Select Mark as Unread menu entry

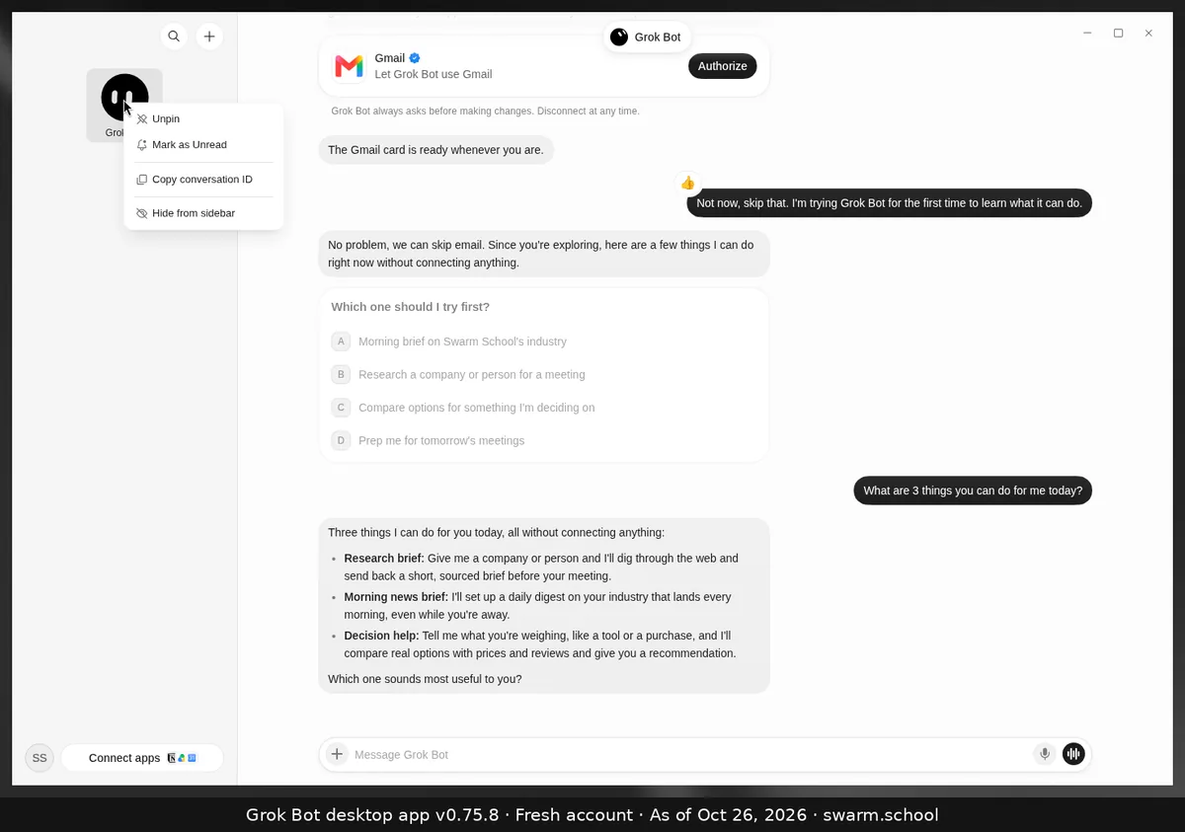pyautogui.click(x=203, y=144)
